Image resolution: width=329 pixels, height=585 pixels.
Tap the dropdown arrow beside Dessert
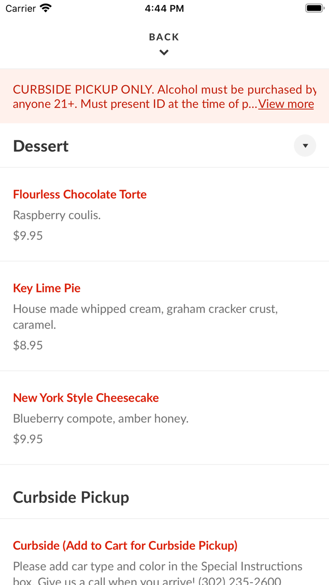click(x=305, y=145)
